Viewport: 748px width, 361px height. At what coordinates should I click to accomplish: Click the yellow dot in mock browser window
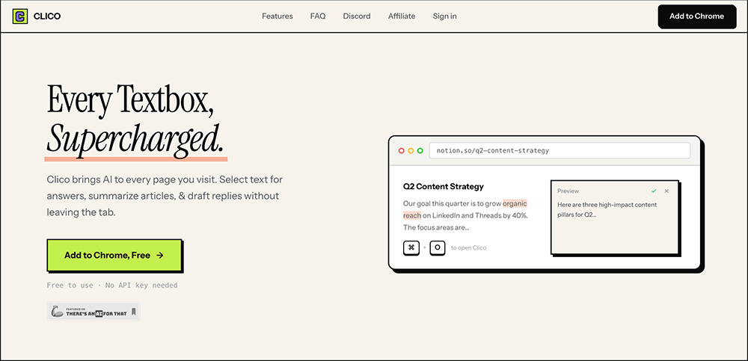pos(411,150)
